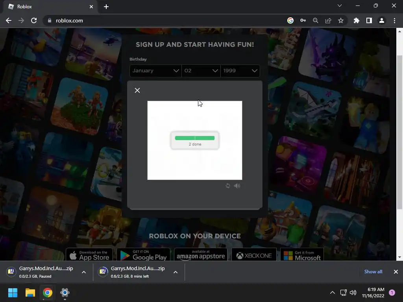
Task: Expand options for downloading Garrys.Mod zip
Action: 176,272
